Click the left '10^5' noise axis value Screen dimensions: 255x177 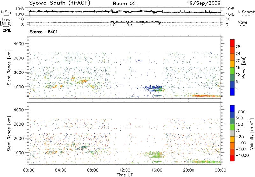[19, 9]
